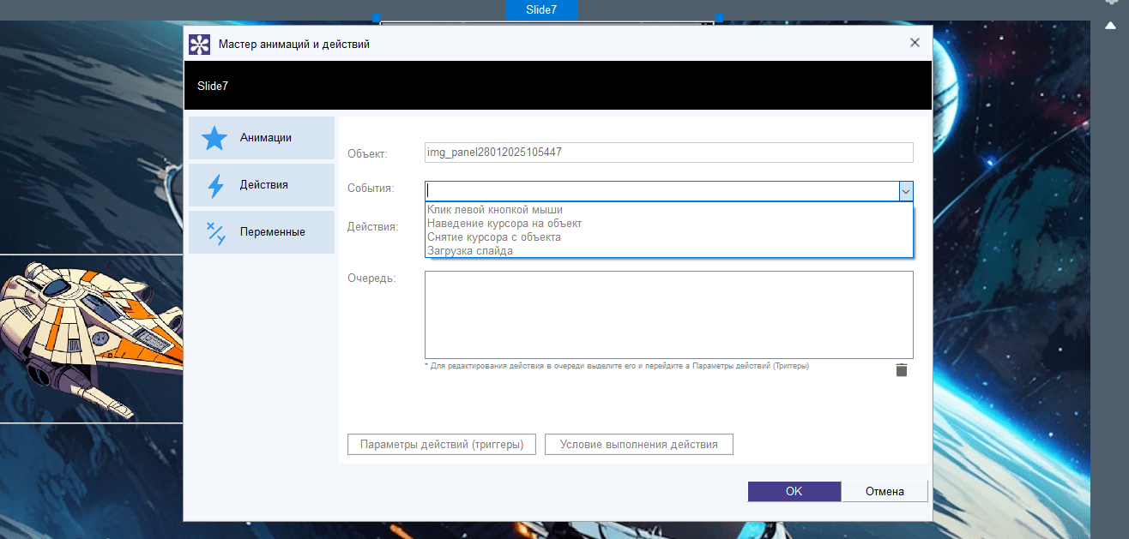
Task: Confirm with the OK button
Action: (794, 492)
